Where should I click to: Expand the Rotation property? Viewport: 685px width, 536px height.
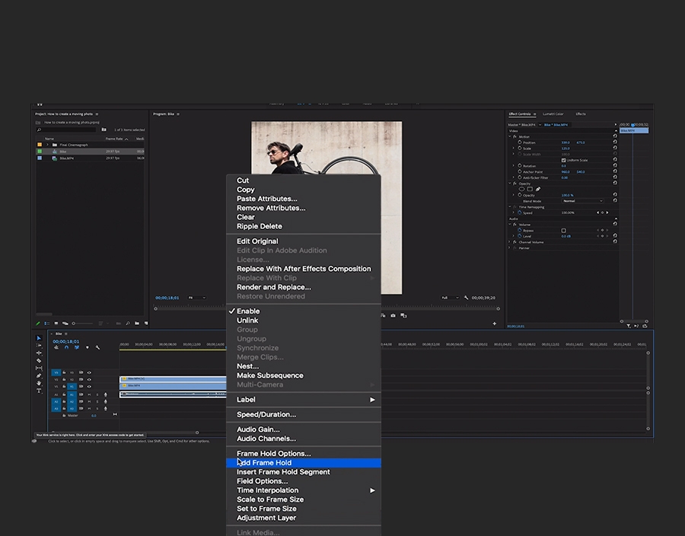click(x=513, y=166)
